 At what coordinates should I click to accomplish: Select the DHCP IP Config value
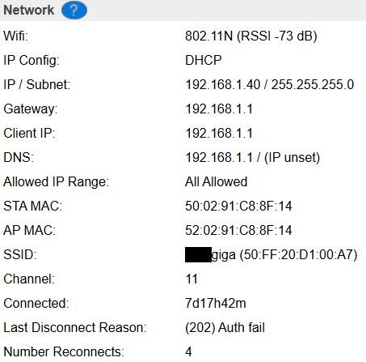[204, 60]
